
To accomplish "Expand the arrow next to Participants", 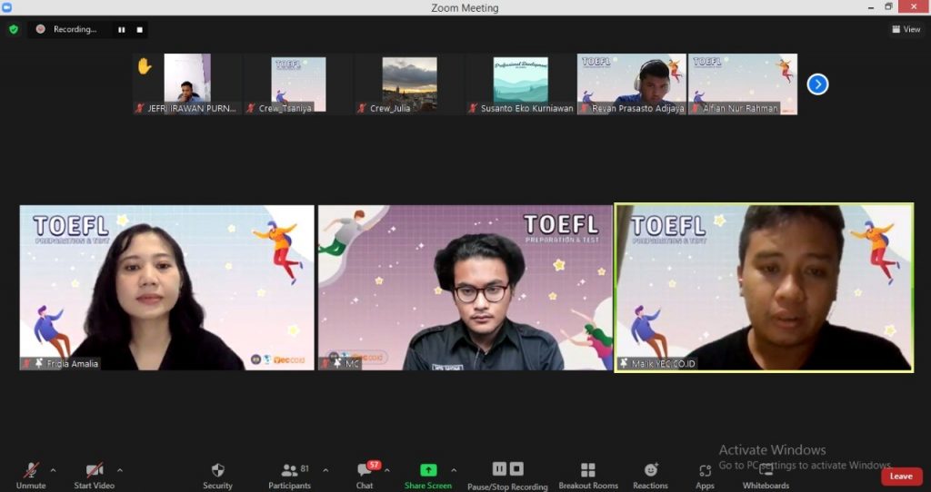I will click(x=325, y=470).
